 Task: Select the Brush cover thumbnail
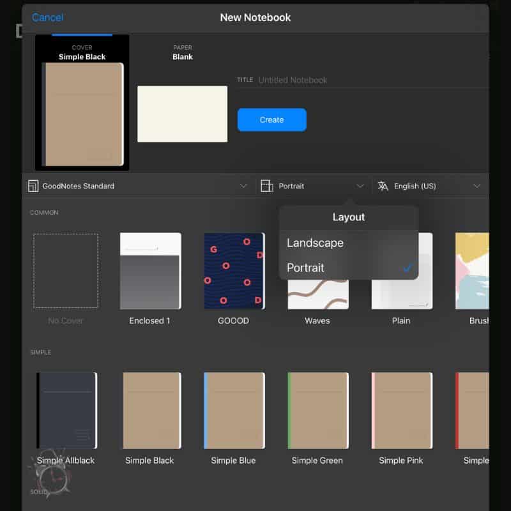[x=472, y=270]
